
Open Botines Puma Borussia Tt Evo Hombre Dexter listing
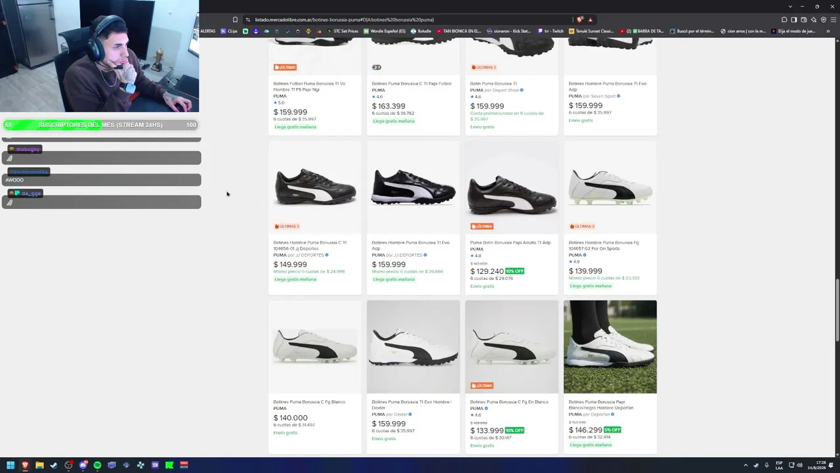pos(411,405)
